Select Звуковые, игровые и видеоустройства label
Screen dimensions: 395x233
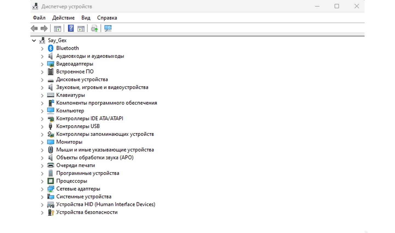coord(102,87)
